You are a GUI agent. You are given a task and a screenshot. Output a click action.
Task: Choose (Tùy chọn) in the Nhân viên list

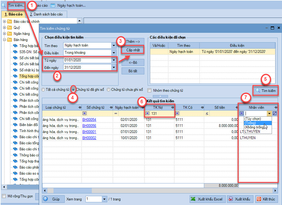click(258, 119)
